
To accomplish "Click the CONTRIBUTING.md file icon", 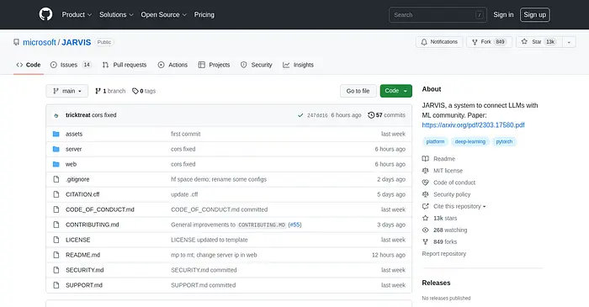I will tap(56, 225).
